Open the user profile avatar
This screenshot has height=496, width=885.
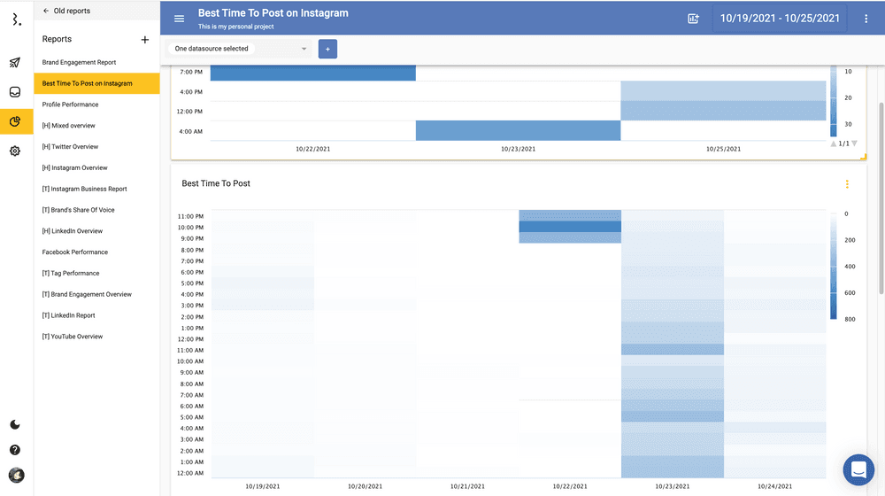coord(15,475)
